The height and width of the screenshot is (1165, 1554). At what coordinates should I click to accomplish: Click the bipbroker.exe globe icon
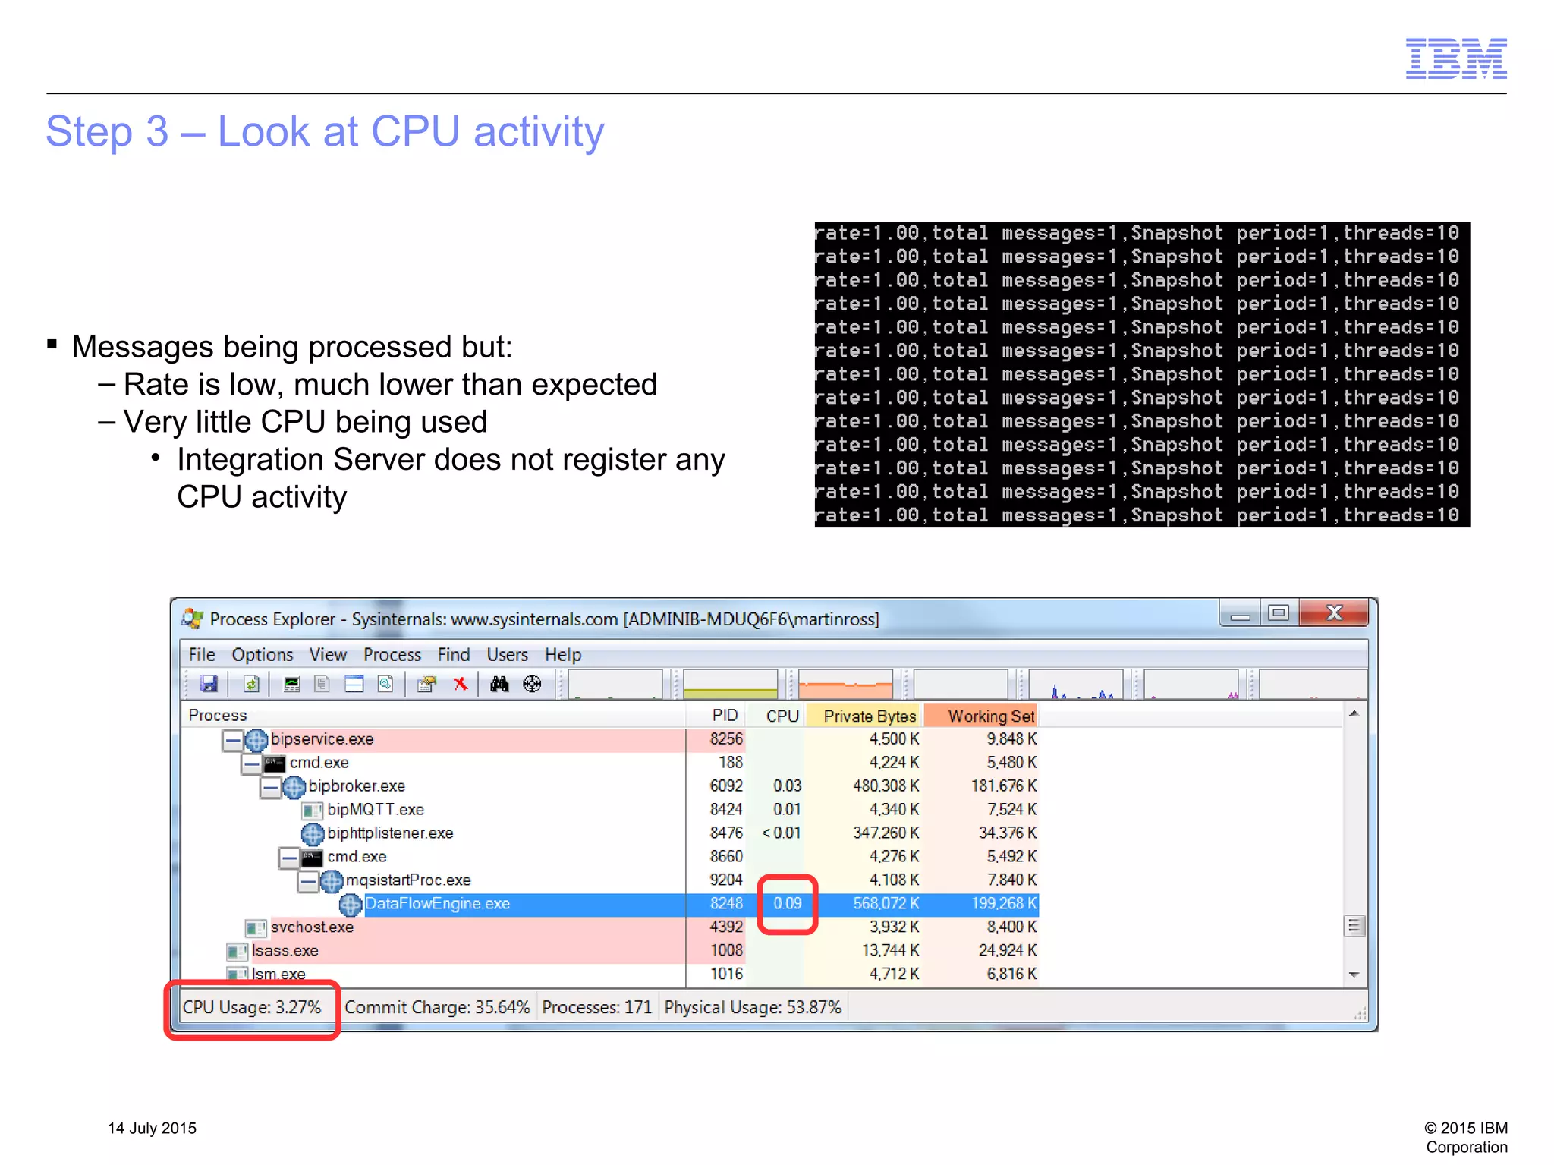294,787
